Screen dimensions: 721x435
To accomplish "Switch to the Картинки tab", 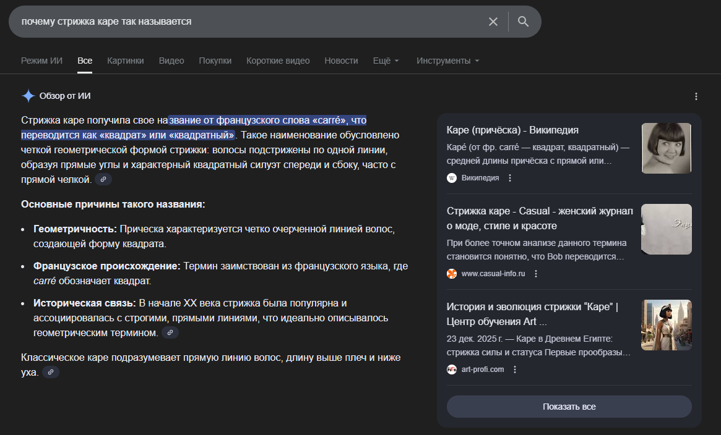I will coord(125,61).
